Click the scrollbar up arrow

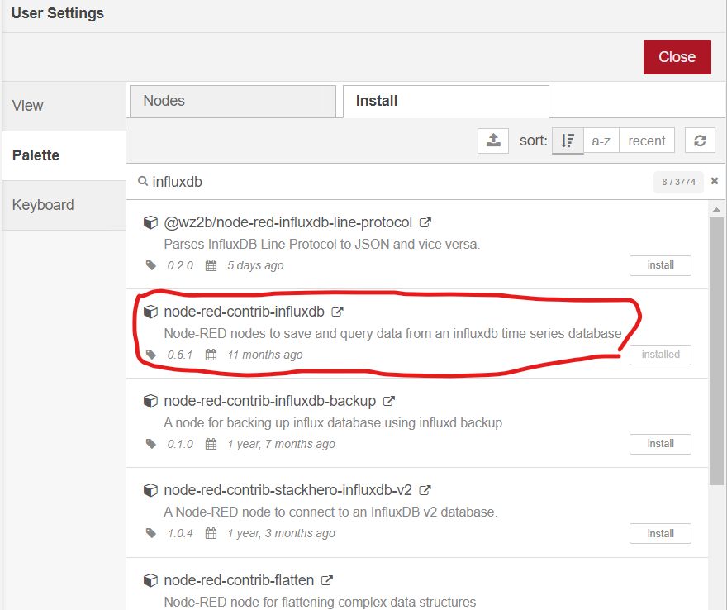[716, 210]
